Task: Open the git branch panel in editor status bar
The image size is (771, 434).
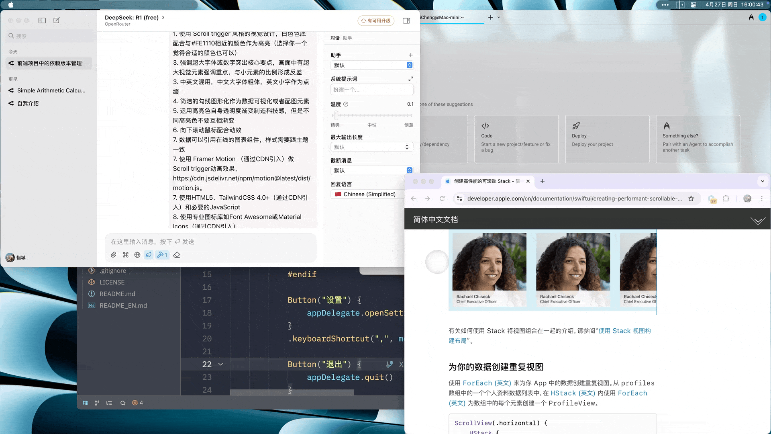Action: tap(97, 403)
